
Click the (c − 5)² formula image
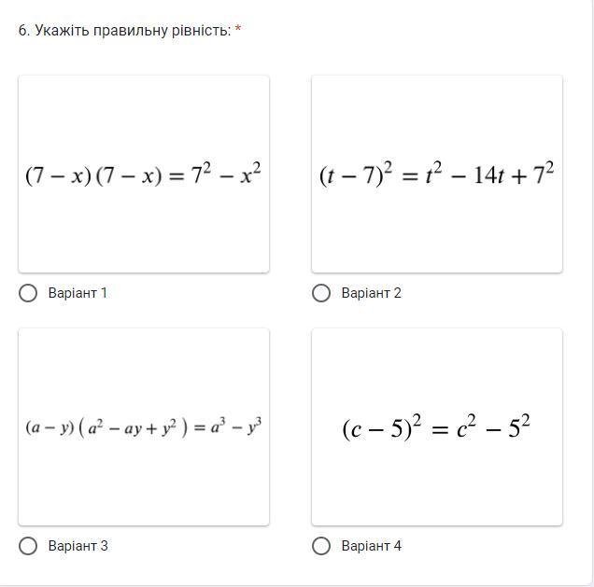click(437, 427)
